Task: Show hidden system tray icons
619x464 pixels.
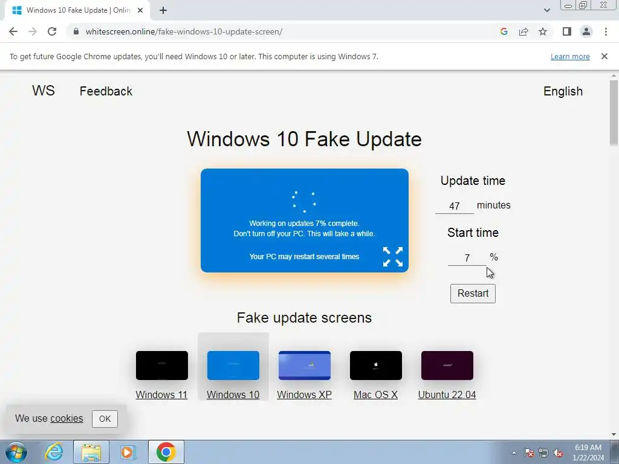Action: (x=514, y=453)
